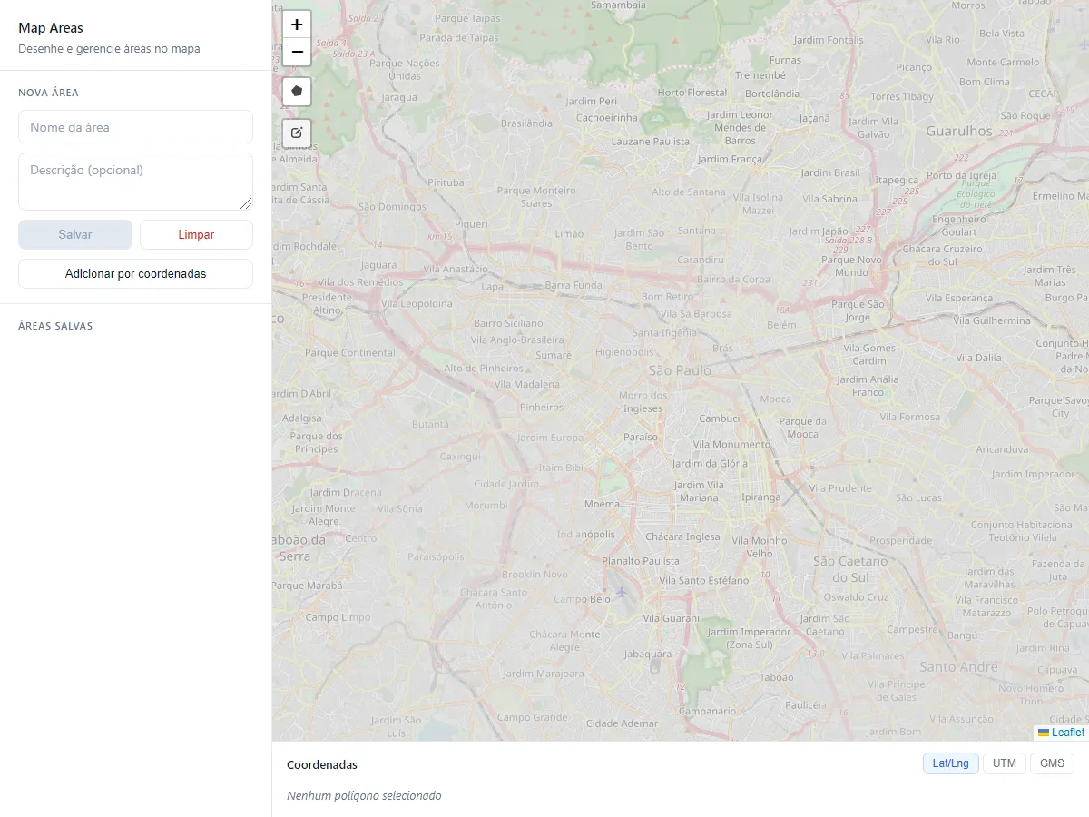The height and width of the screenshot is (817, 1089).
Task: Switch coordinates to GMS format
Action: [x=1052, y=763]
